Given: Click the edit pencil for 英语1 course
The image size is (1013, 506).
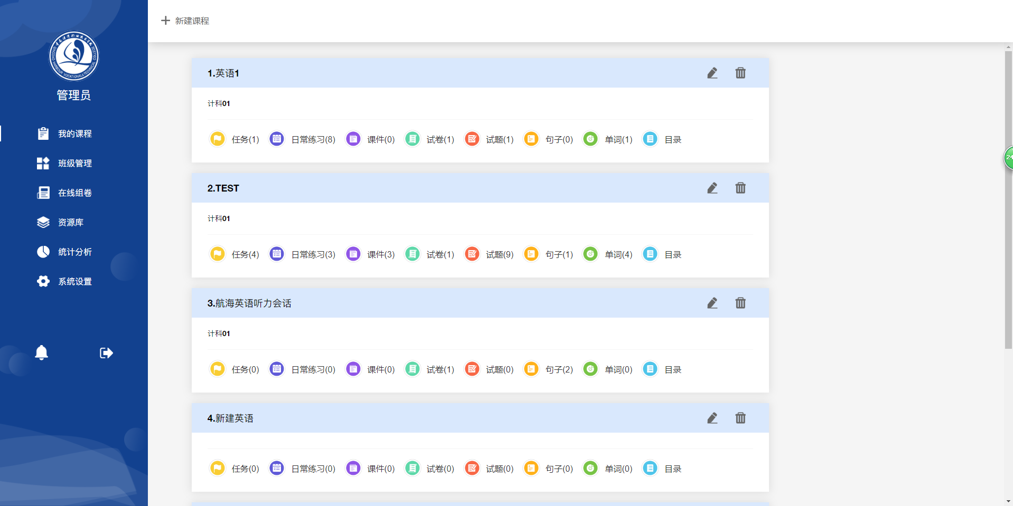Looking at the screenshot, I should [712, 73].
